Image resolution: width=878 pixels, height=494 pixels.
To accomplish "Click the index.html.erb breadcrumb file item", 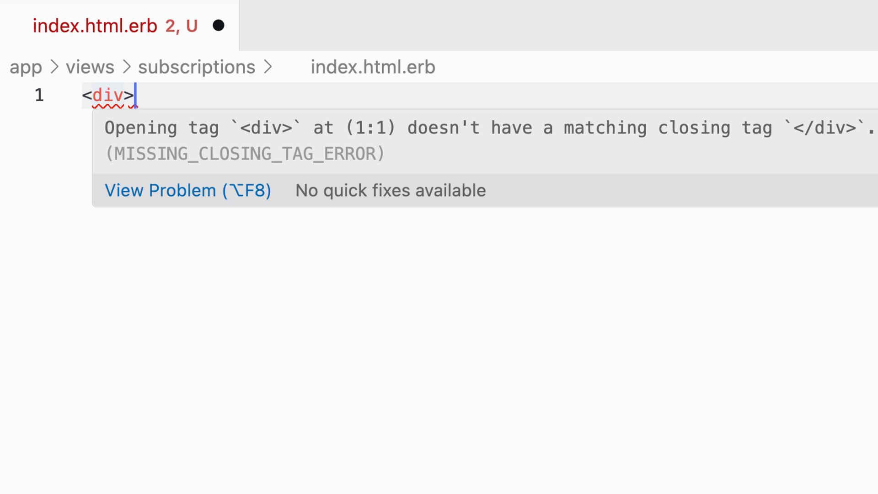I will coord(372,67).
